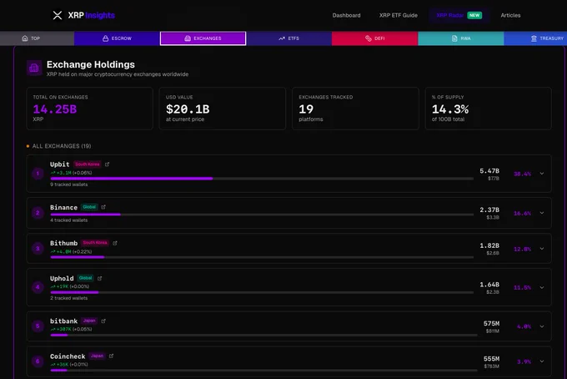Viewport: 567px width, 379px height.
Task: Expand the Upbit row chevron
Action: [x=542, y=174]
